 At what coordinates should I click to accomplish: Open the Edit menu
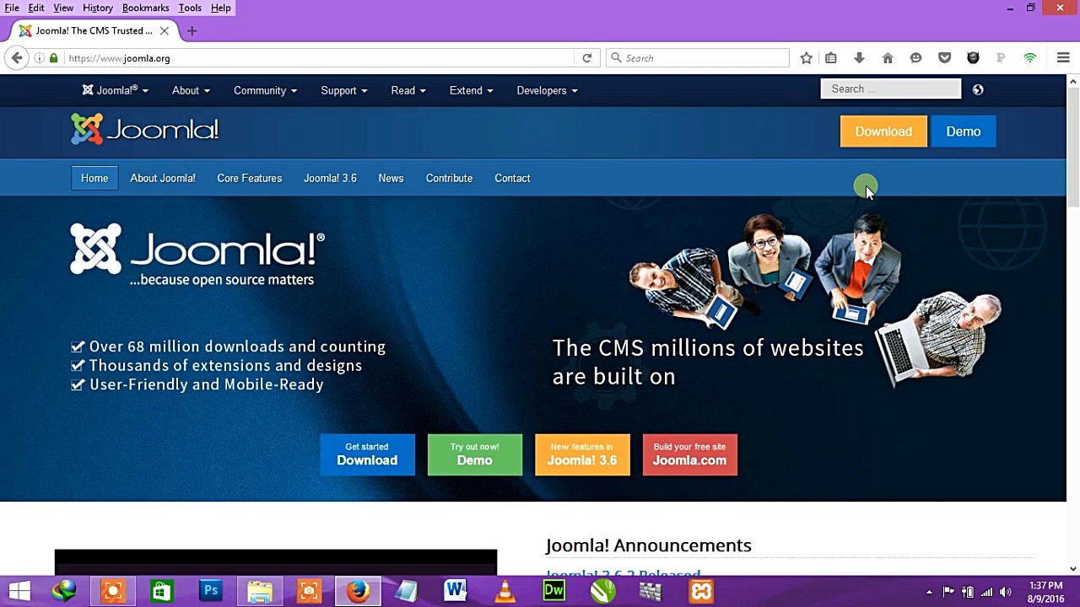click(36, 8)
